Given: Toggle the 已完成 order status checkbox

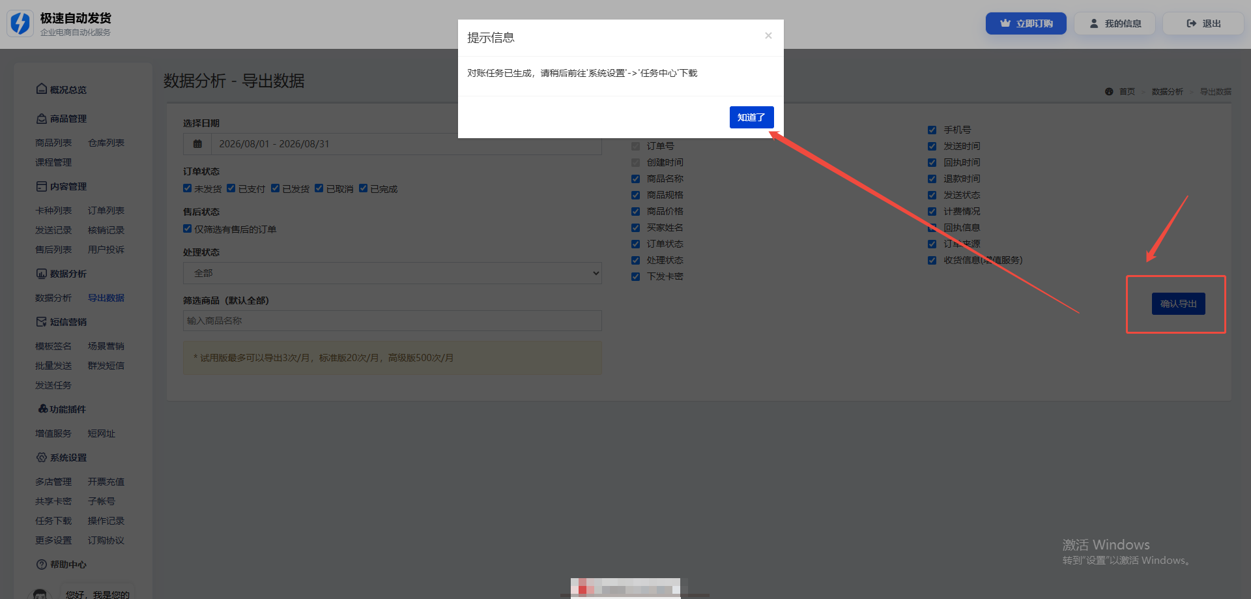Looking at the screenshot, I should [364, 188].
